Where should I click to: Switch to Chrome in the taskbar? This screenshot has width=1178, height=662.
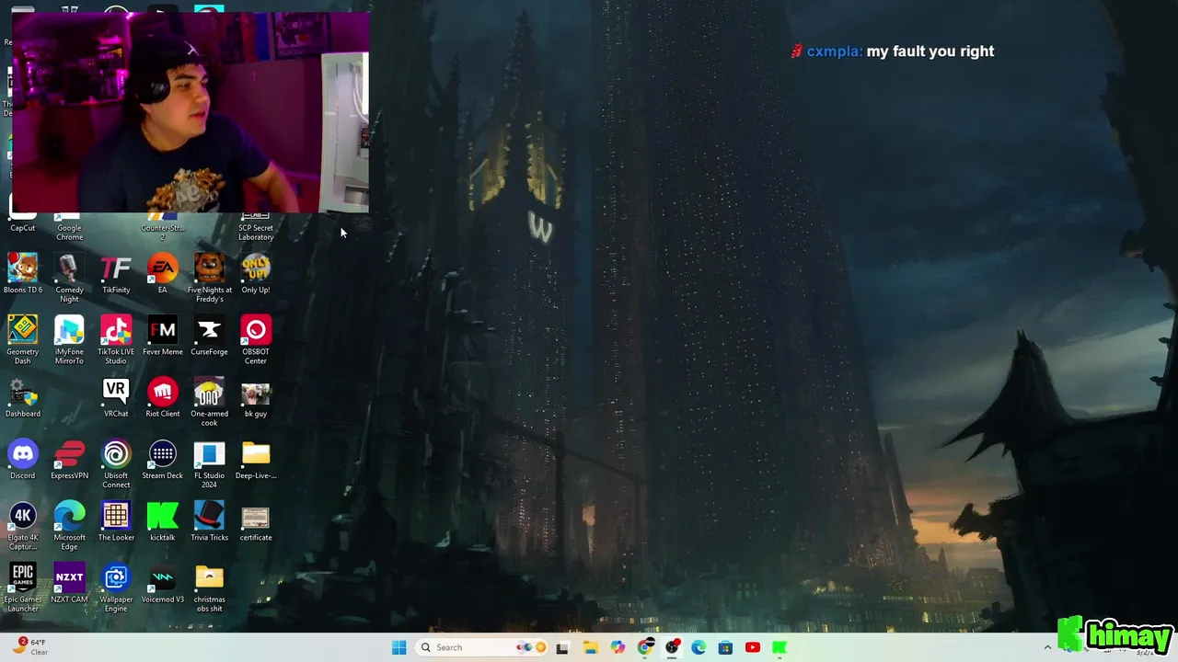tap(644, 647)
